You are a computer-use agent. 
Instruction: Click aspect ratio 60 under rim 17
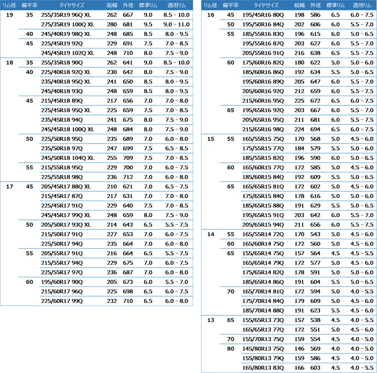[x=30, y=282]
